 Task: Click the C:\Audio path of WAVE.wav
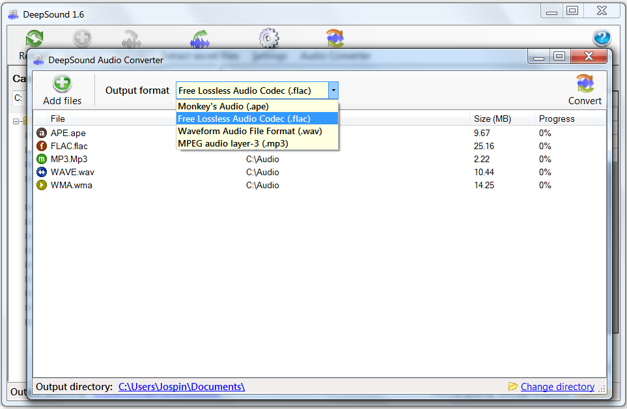click(262, 173)
